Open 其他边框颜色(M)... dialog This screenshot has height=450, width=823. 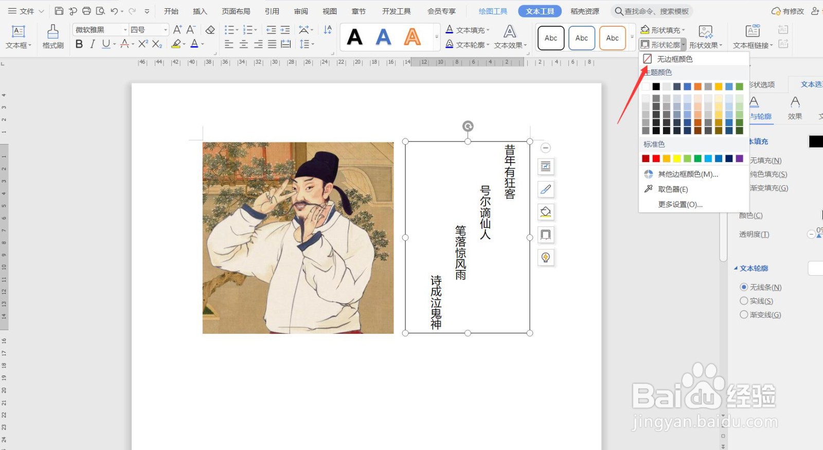pos(688,174)
